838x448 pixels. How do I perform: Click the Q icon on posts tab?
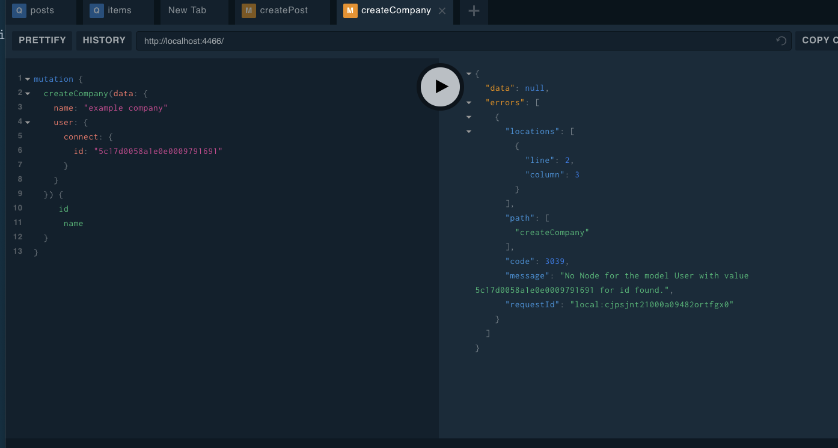[x=19, y=11]
